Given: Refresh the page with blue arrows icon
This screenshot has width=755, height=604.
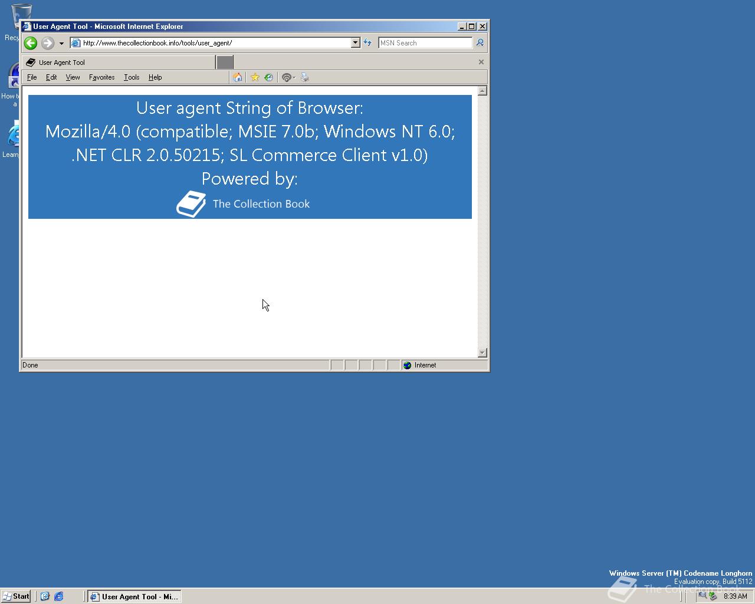Looking at the screenshot, I should (367, 43).
